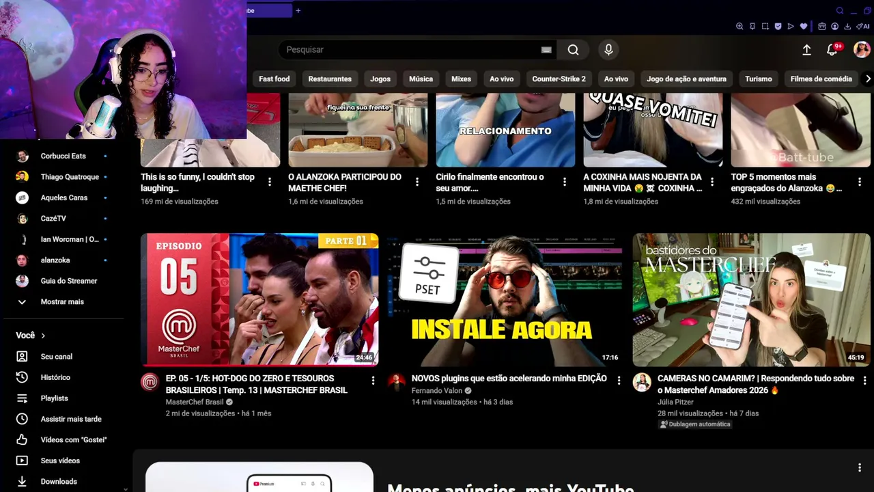This screenshot has width=874, height=492.
Task: Open a new browser tab with plus
Action: tap(298, 10)
